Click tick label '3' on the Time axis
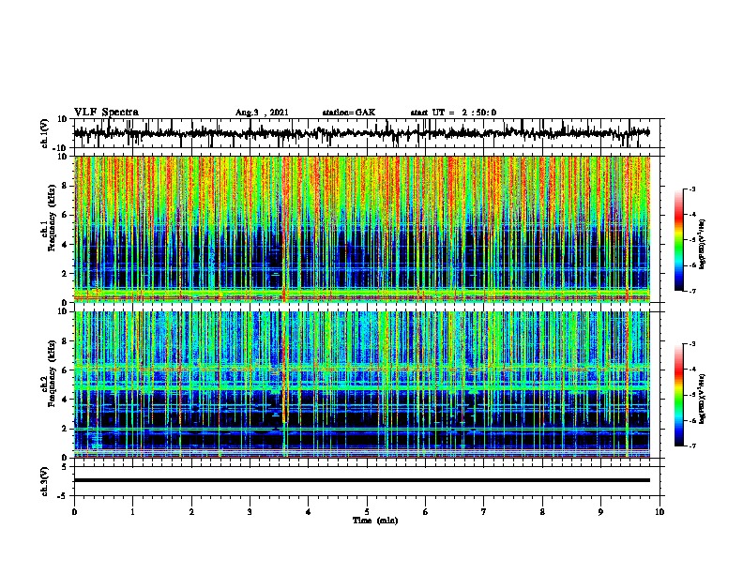This screenshot has width=743, height=574. pos(250,512)
